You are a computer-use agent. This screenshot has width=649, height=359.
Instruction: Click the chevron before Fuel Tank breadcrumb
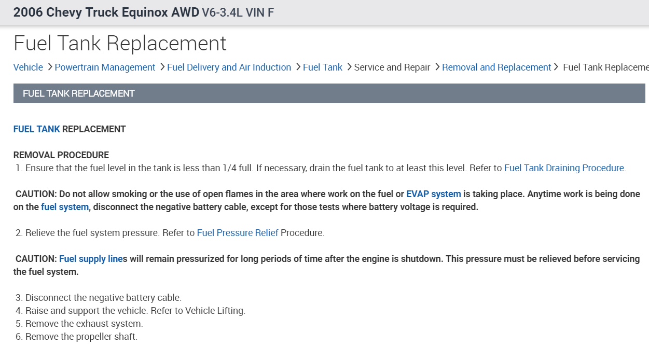click(x=298, y=67)
